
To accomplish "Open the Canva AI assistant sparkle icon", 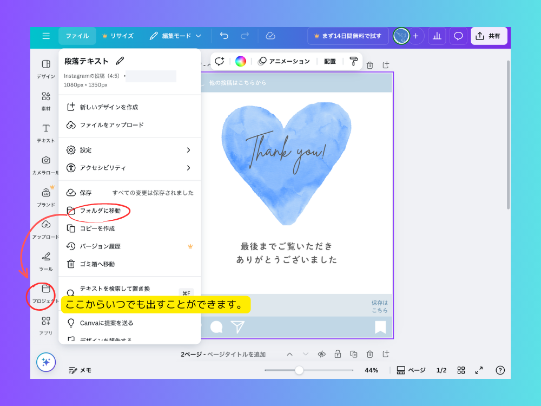I will [45, 362].
